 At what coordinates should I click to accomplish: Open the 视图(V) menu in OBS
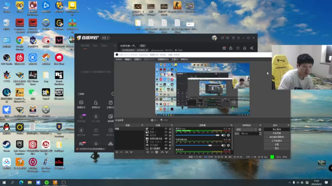(138, 60)
